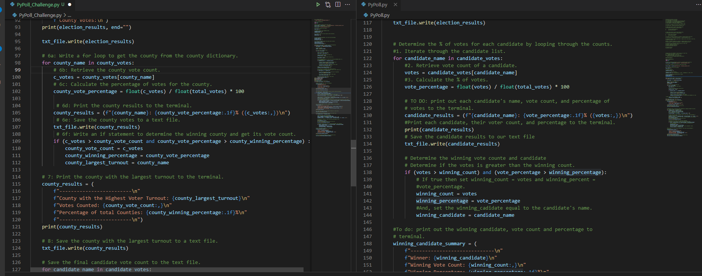Place cursor on print(candidate_results) line

439,130
